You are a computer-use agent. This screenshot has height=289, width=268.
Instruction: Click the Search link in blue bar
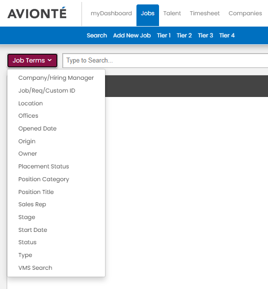[x=97, y=35]
